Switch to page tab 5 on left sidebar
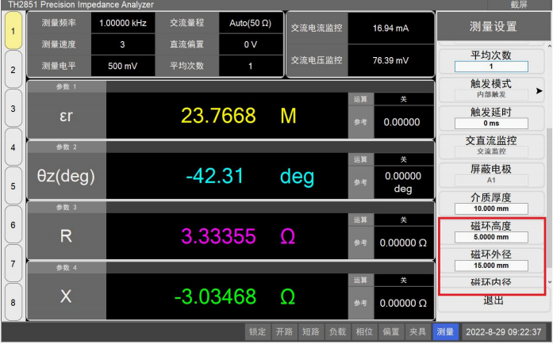 [13, 186]
